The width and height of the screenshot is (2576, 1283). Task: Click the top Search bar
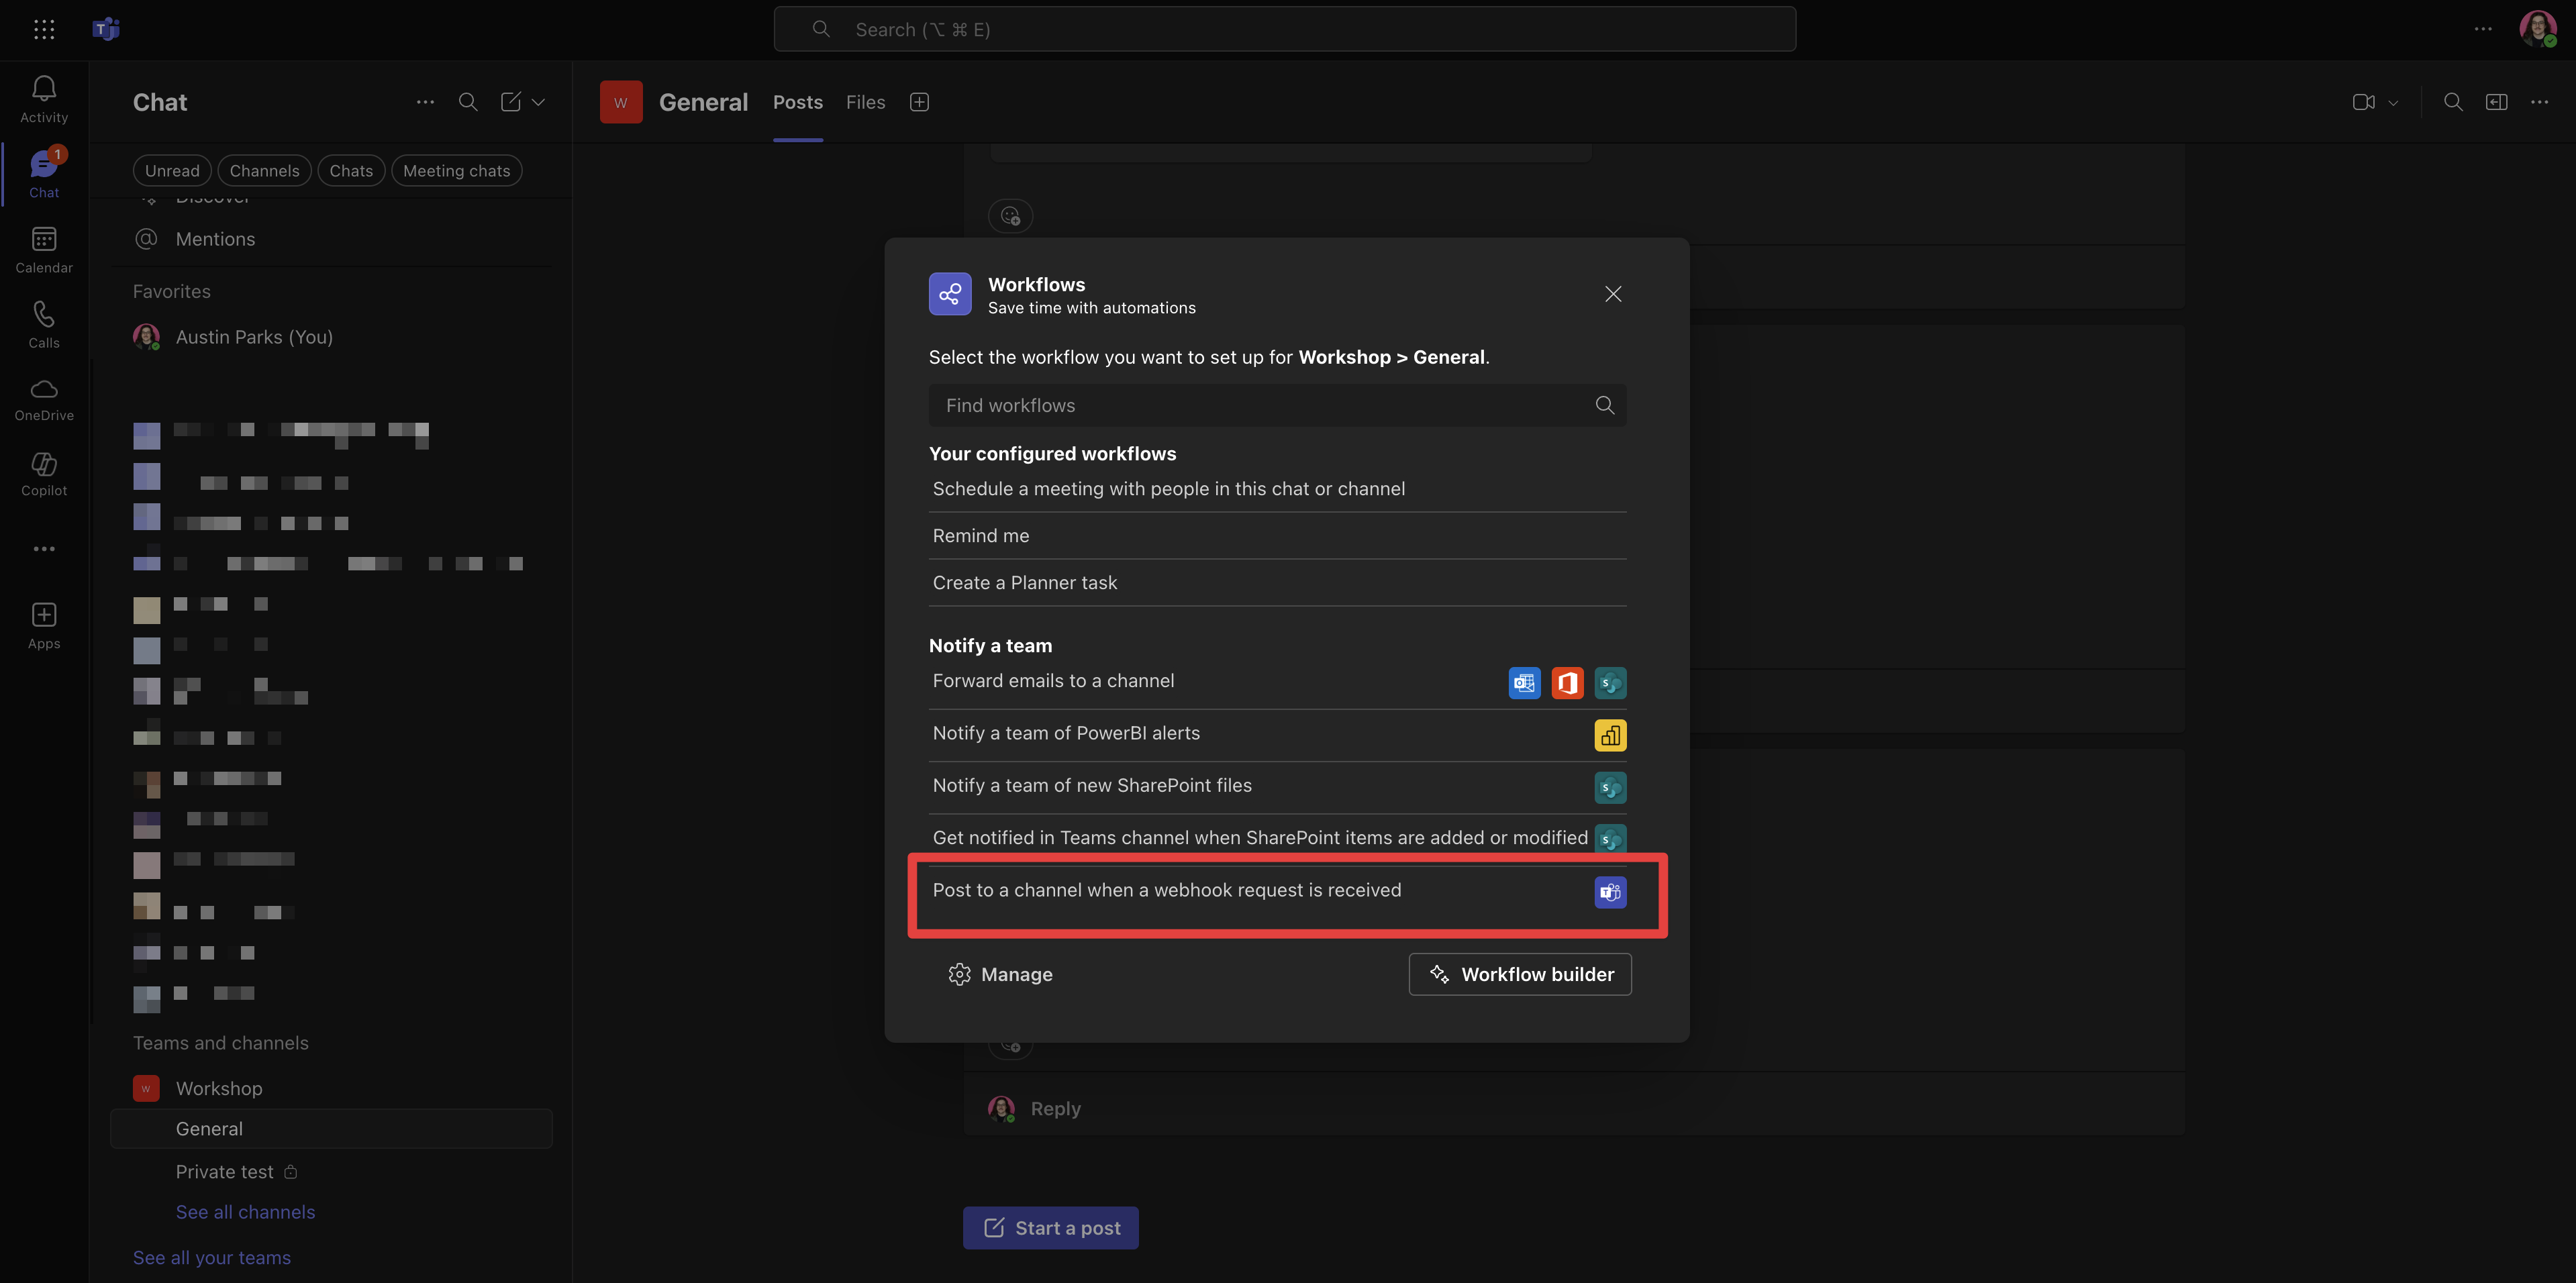pyautogui.click(x=1284, y=29)
